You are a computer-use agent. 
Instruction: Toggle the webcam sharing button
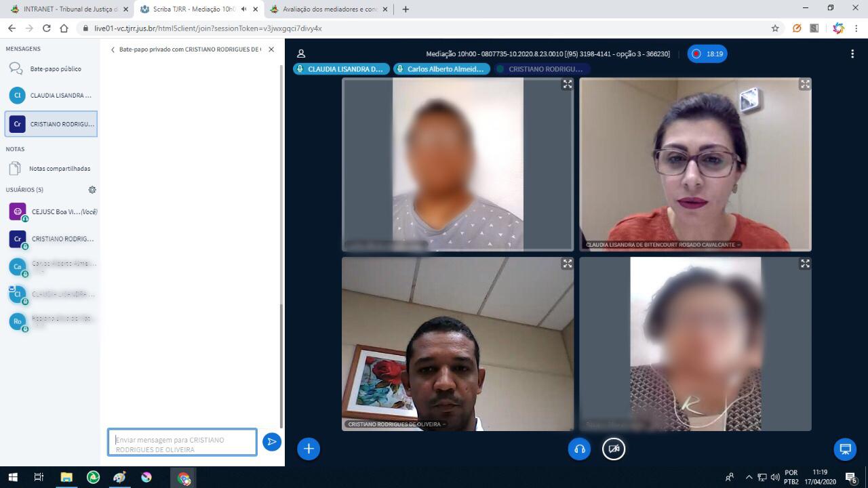[614, 449]
